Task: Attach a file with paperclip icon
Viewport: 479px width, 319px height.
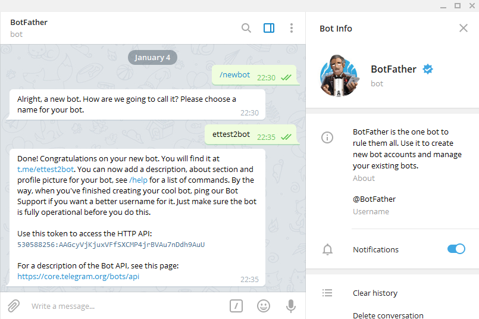Action: click(14, 306)
